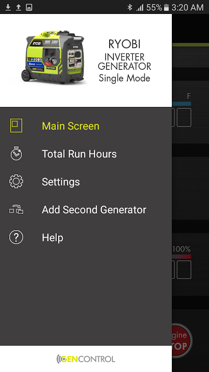Tap the red Engine Stop button
209x372 pixels.
(x=182, y=341)
